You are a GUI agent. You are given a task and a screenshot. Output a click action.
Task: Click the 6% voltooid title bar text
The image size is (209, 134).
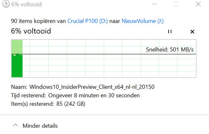click(26, 5)
